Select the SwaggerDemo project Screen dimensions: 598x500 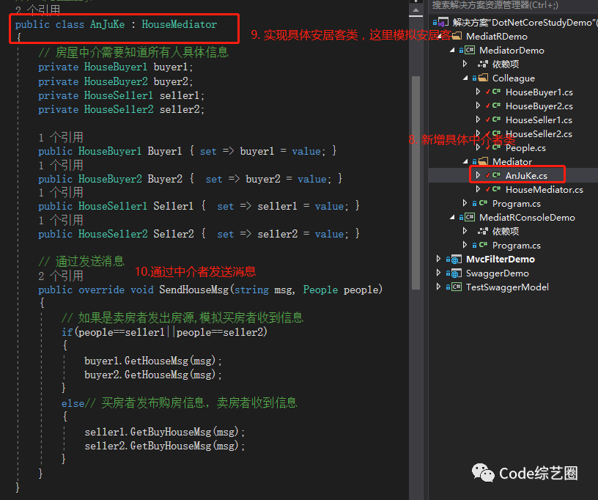click(x=498, y=273)
